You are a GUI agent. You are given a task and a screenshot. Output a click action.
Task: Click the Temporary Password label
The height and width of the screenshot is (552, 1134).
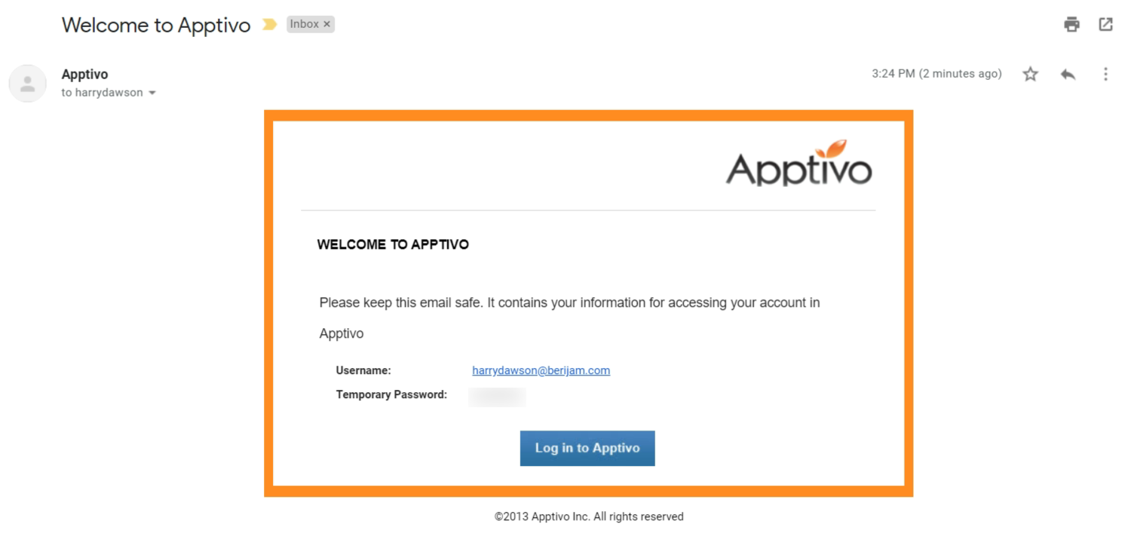click(391, 394)
